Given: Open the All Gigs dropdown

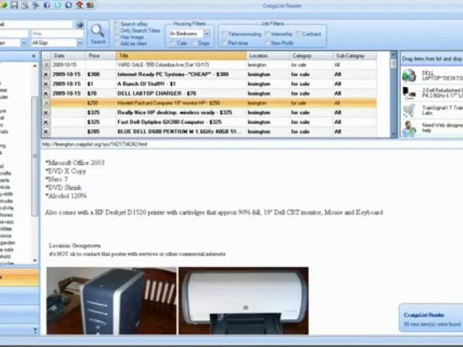Looking at the screenshot, I should [x=80, y=43].
